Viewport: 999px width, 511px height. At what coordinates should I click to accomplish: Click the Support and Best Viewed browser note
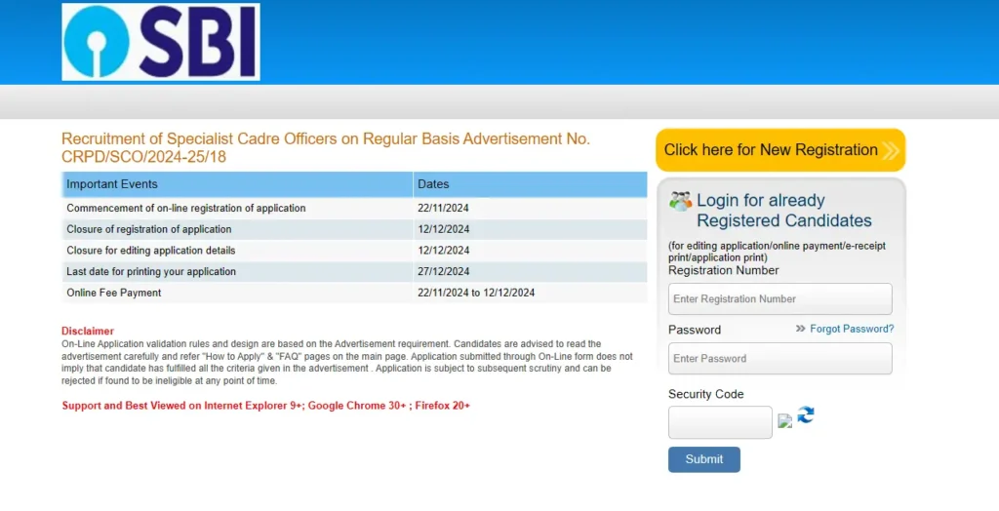[x=265, y=405]
